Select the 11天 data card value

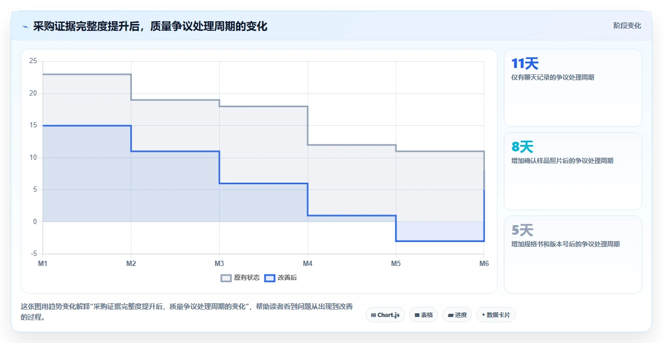point(525,64)
